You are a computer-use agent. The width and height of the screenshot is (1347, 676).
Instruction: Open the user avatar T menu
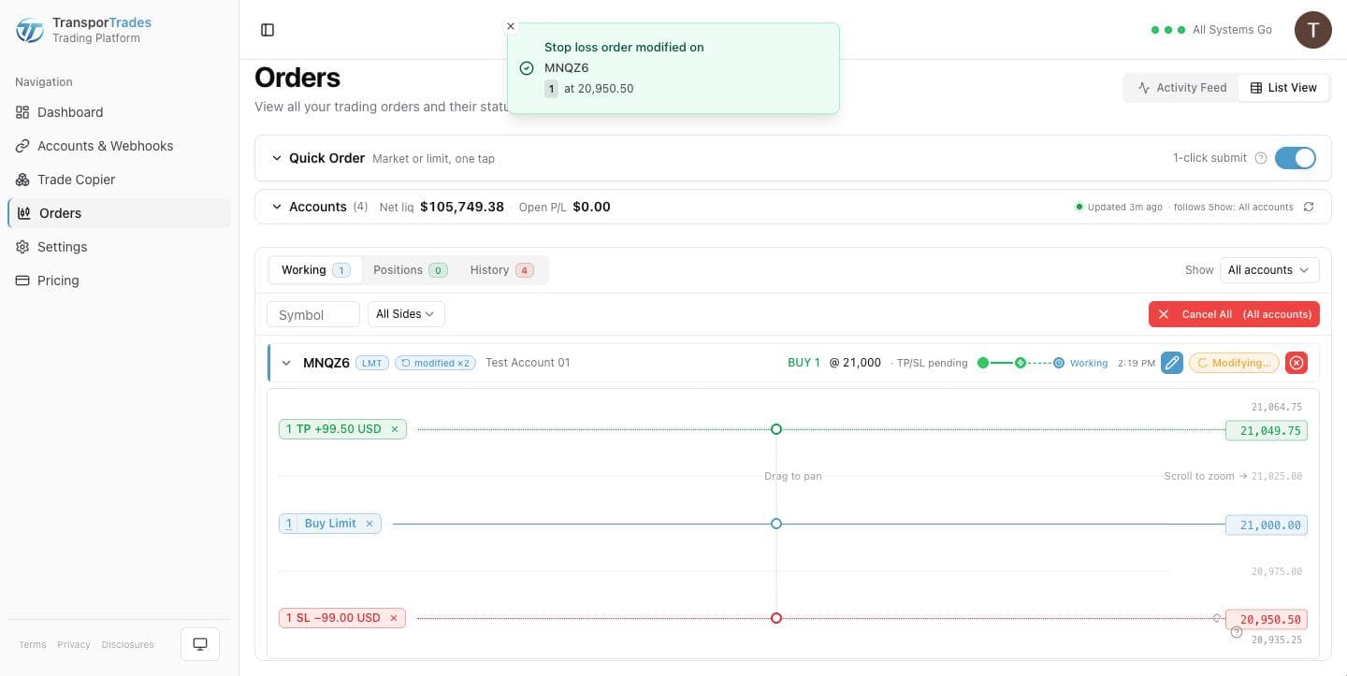tap(1312, 30)
